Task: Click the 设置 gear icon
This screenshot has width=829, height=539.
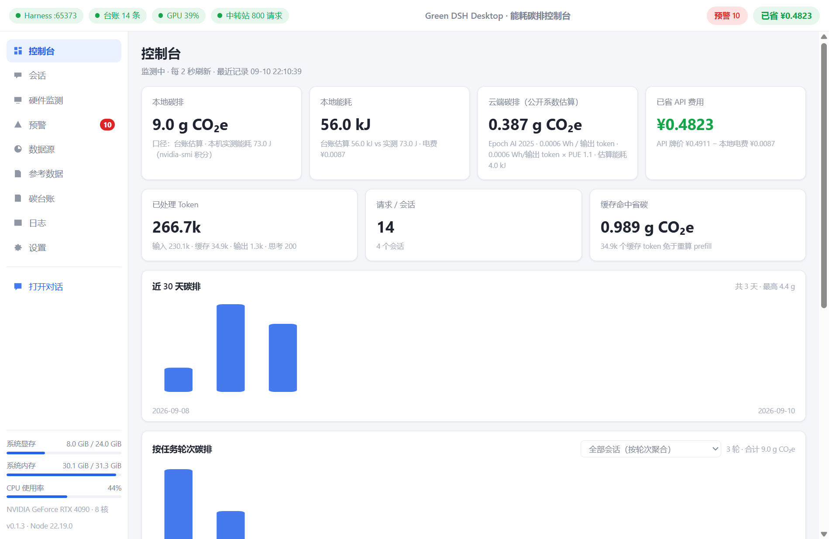Action: [18, 247]
